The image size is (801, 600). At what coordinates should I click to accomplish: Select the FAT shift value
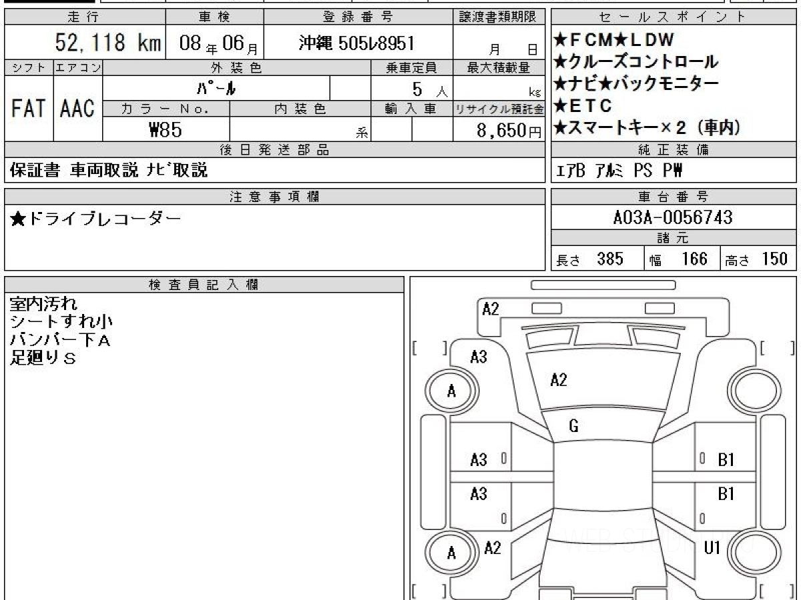click(29, 109)
